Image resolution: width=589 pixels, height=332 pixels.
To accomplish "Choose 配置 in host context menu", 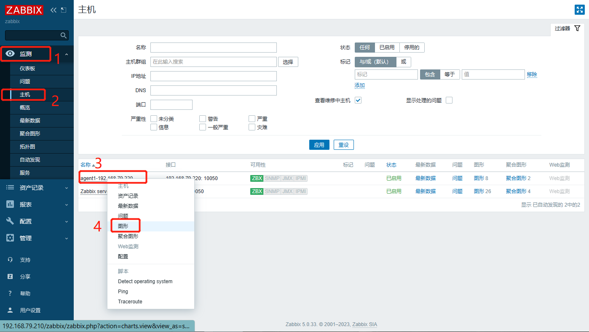I will pyautogui.click(x=151, y=257).
